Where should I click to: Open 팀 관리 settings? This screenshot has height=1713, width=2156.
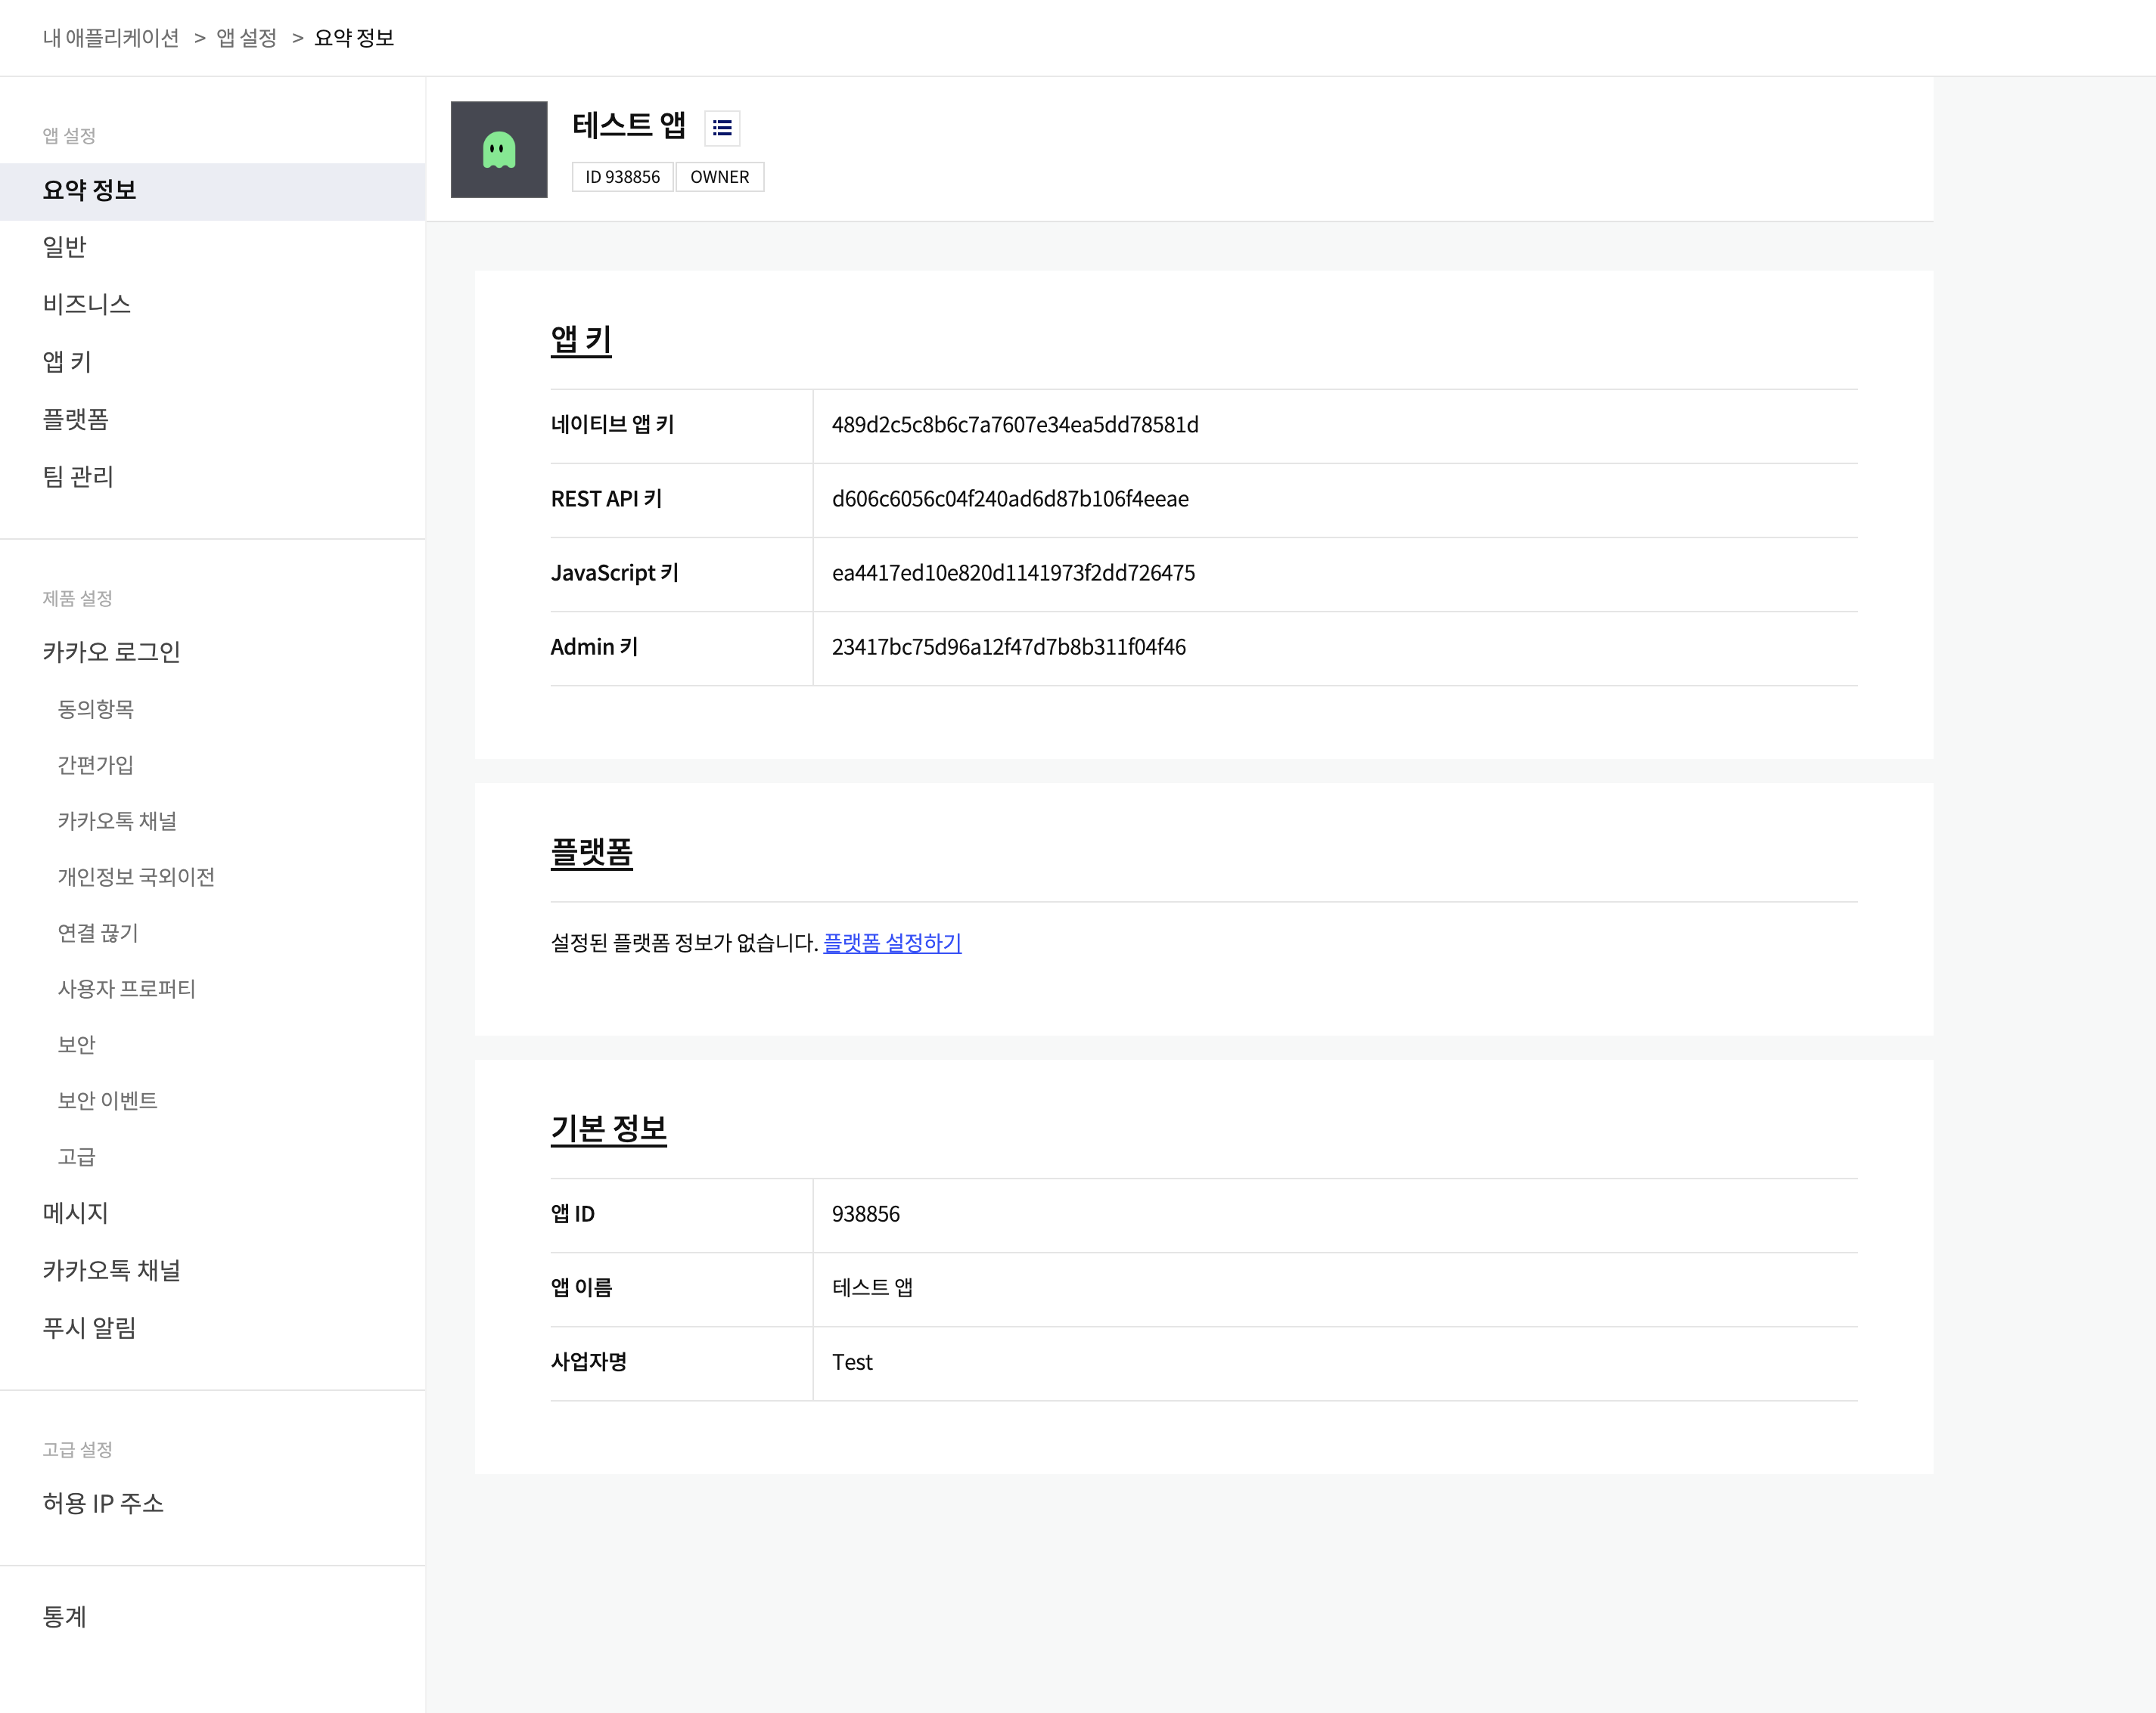point(78,477)
